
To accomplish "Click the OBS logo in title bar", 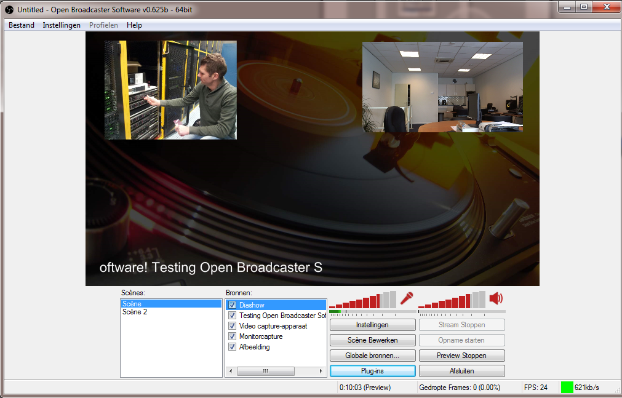I will 9,9.
